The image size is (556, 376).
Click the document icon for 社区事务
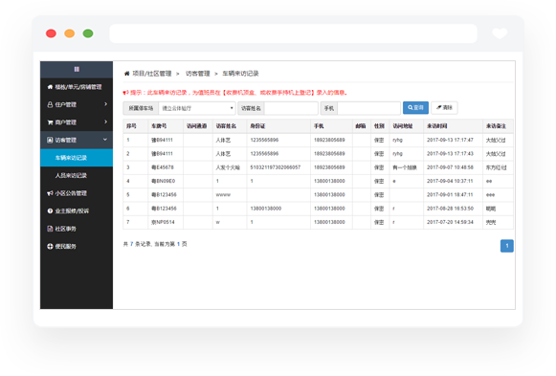[50, 229]
